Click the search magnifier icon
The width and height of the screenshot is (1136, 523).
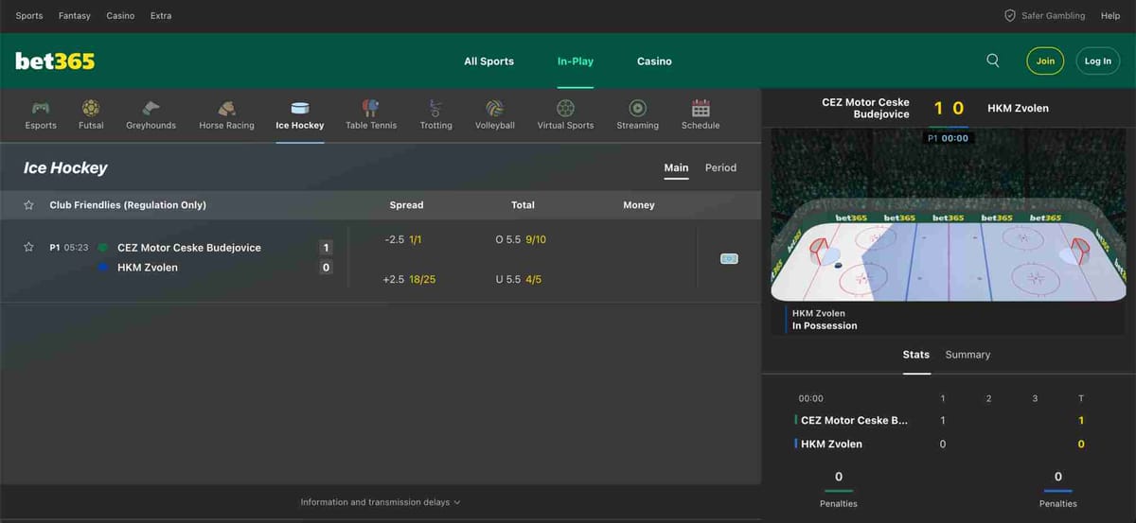coord(993,61)
